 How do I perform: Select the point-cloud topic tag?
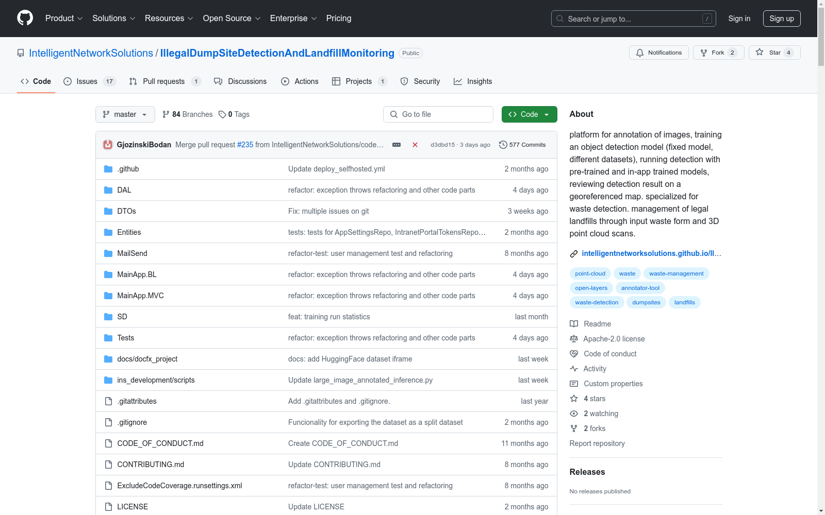click(590, 273)
